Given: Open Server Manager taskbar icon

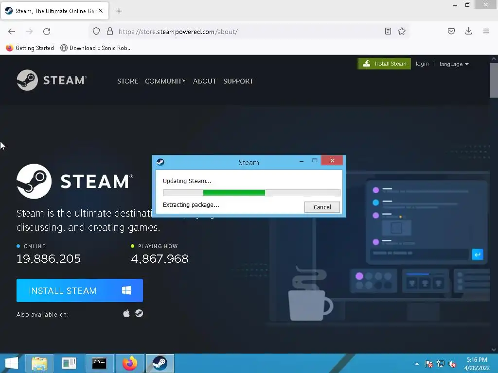Looking at the screenshot, I should (x=69, y=363).
